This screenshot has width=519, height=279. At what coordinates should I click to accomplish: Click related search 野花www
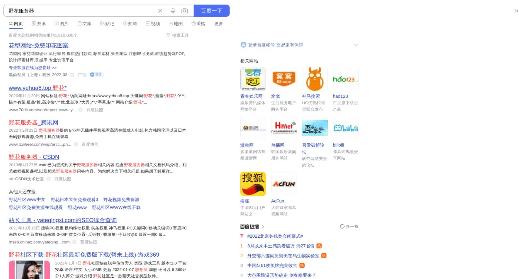[77, 207]
